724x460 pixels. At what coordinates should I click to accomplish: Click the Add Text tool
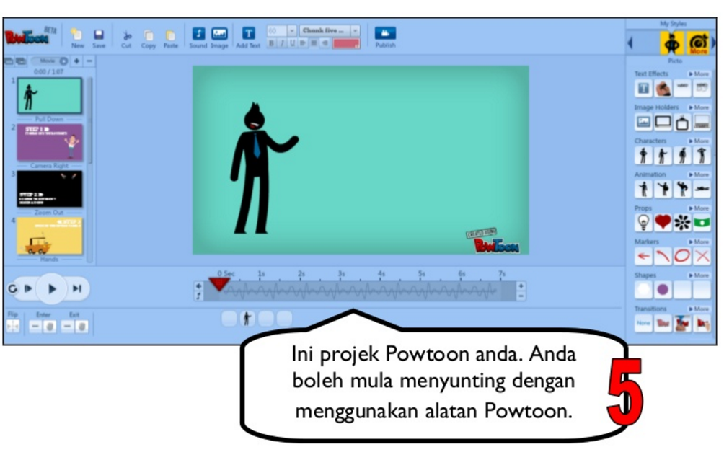point(248,34)
